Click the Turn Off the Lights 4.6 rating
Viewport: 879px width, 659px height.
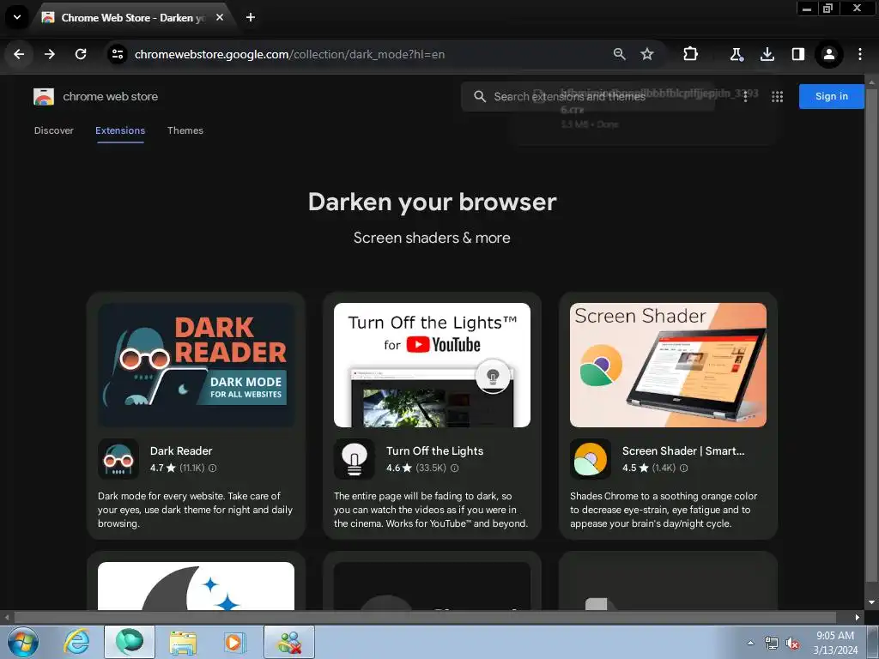pyautogui.click(x=399, y=468)
